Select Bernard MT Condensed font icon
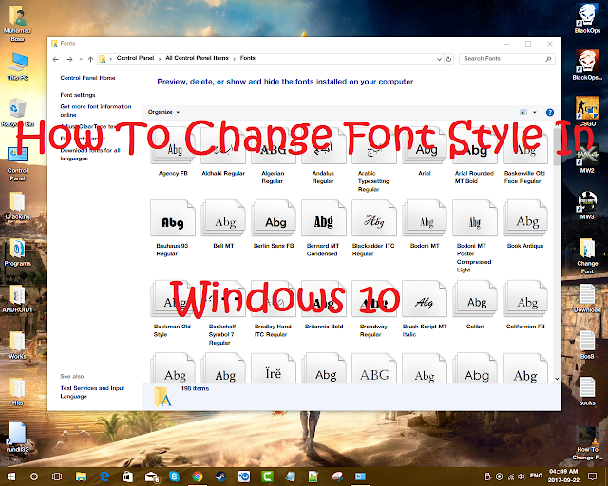 324,218
